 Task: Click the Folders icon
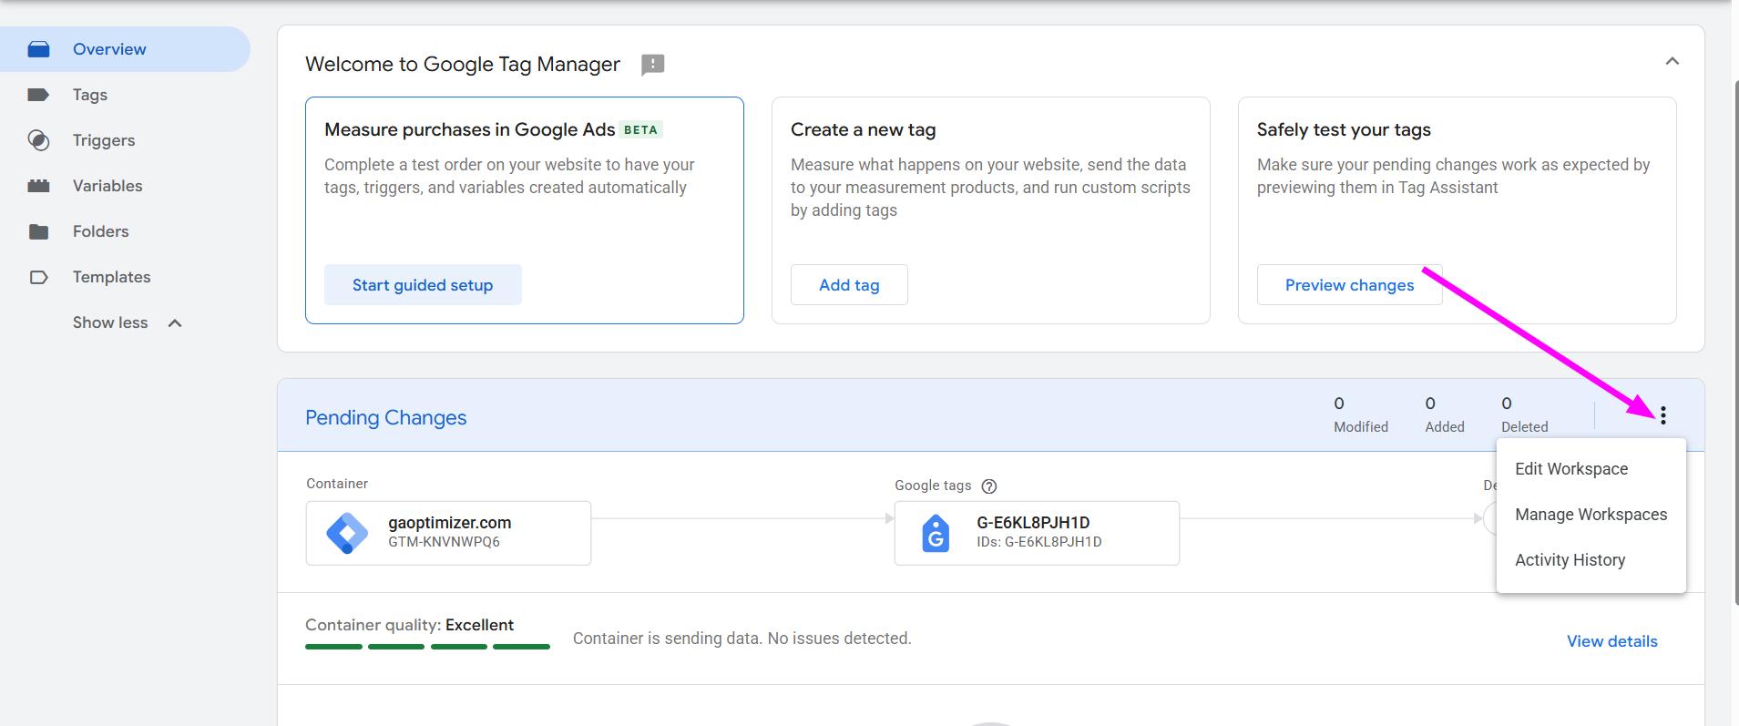click(x=38, y=231)
